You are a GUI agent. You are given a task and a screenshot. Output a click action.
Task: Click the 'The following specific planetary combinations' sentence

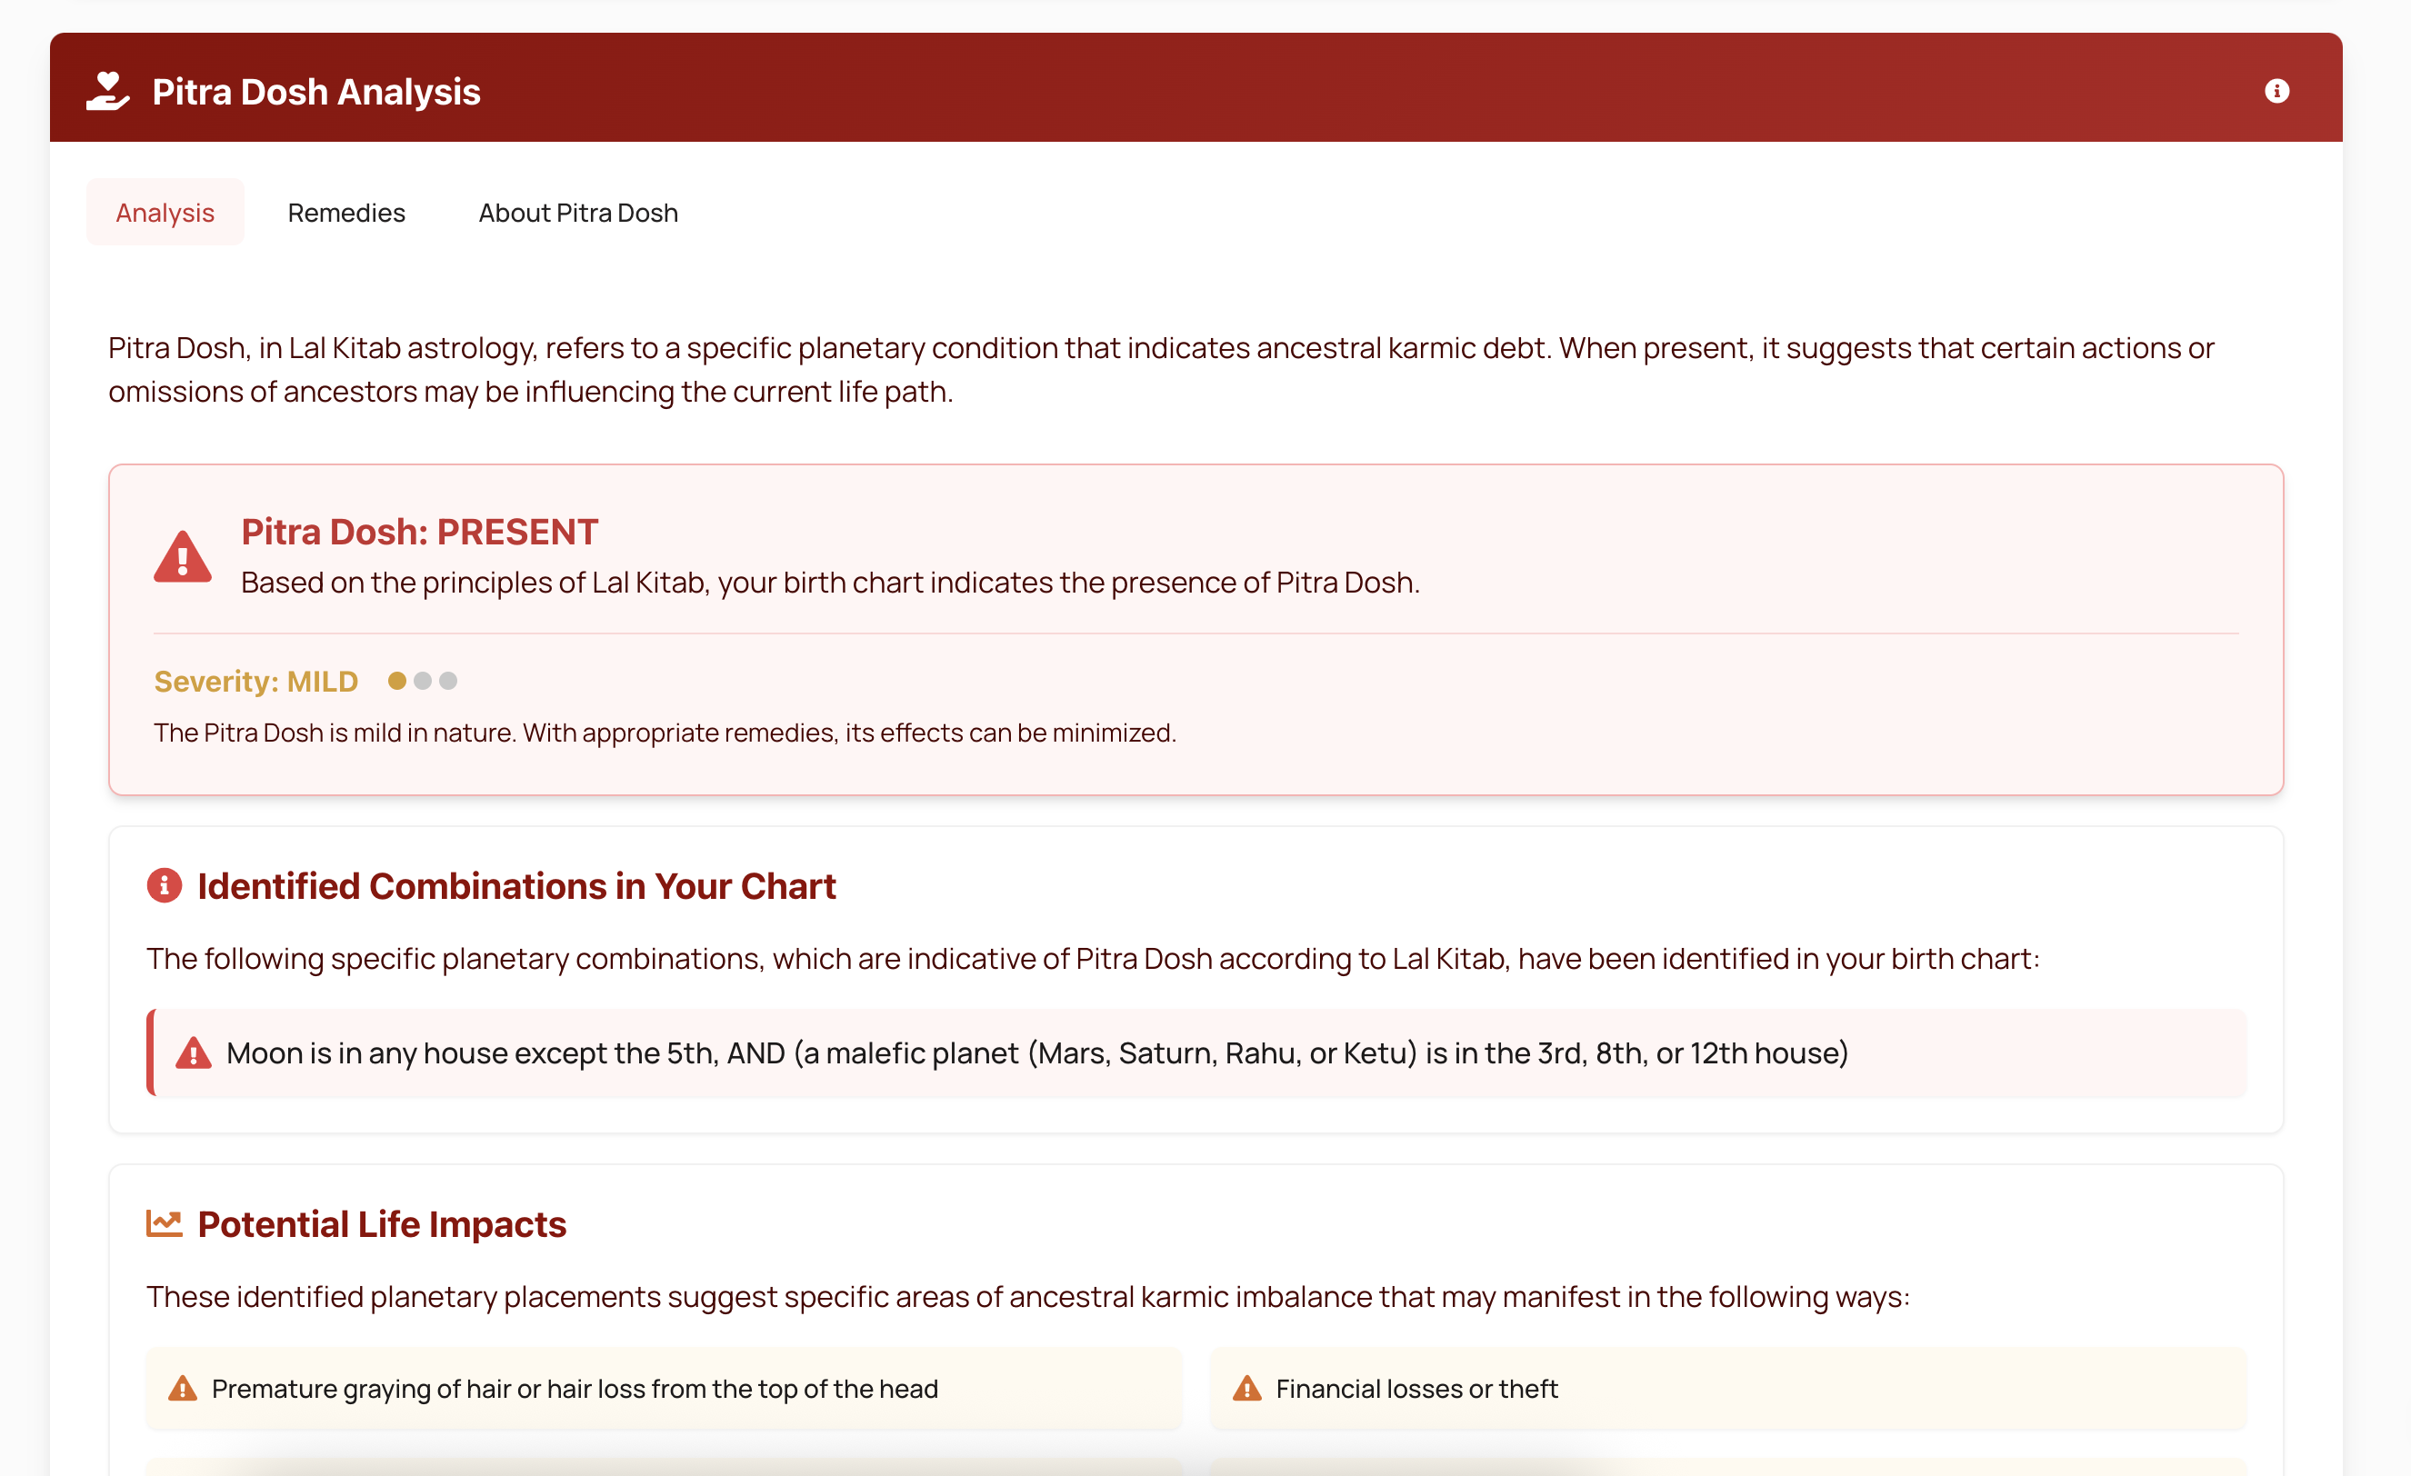1094,959
